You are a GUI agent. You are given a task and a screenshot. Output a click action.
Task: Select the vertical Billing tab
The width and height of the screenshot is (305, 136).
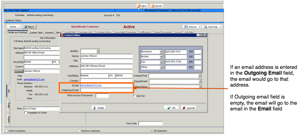click(9, 105)
